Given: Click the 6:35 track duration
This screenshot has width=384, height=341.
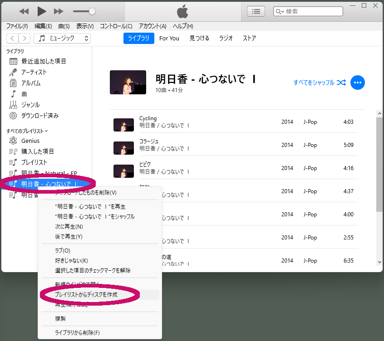Looking at the screenshot, I should pos(348,261).
